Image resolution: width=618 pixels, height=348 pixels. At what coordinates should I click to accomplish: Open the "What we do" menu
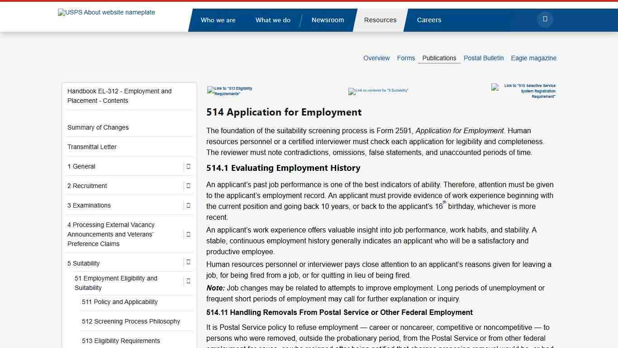click(x=273, y=20)
